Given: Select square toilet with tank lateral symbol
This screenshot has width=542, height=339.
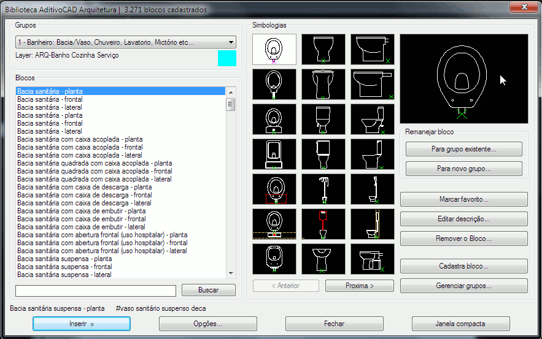Looking at the screenshot, I should pyautogui.click(x=372, y=154).
